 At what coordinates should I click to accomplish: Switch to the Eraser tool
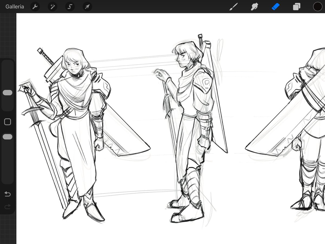(x=275, y=7)
